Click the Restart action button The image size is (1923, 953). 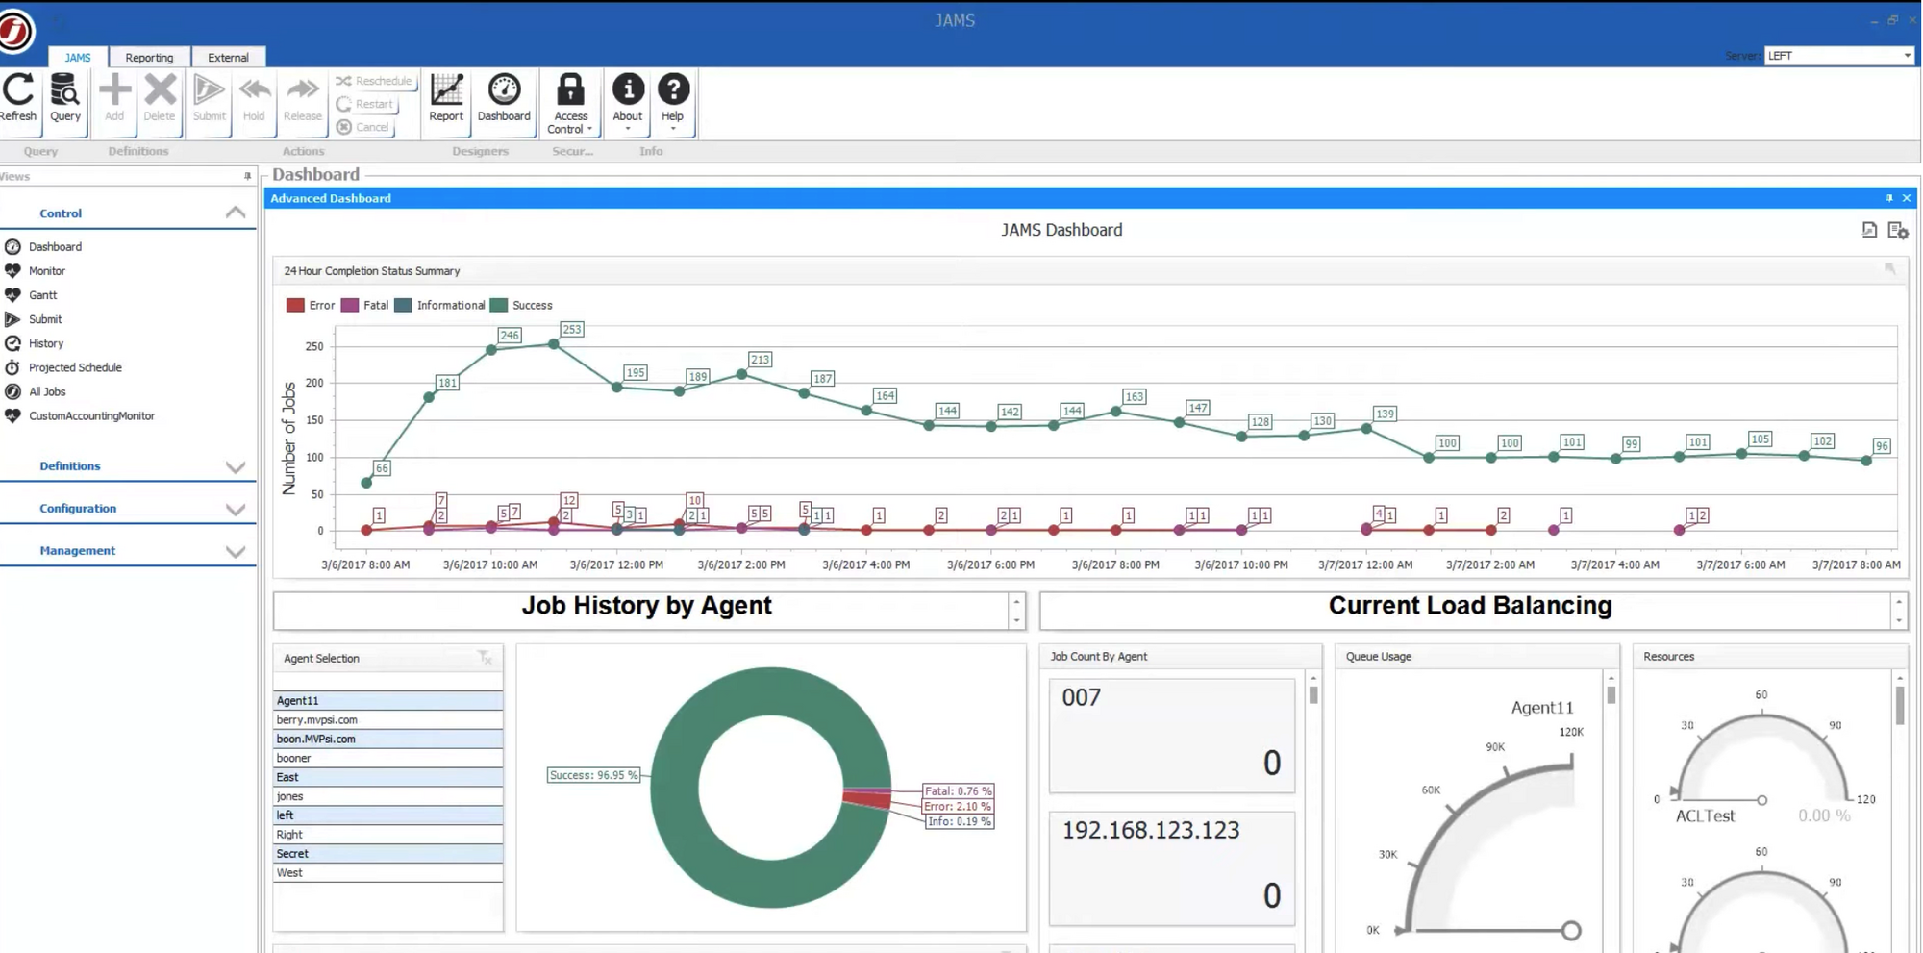[366, 103]
